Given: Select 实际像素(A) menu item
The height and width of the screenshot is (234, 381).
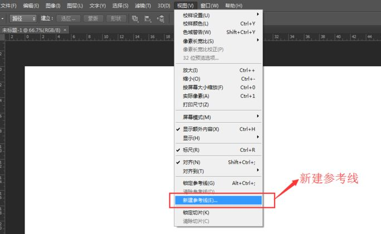Looking at the screenshot, I should (218, 96).
